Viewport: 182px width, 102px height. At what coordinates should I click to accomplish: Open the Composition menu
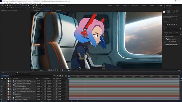pyautogui.click(x=10, y=3)
